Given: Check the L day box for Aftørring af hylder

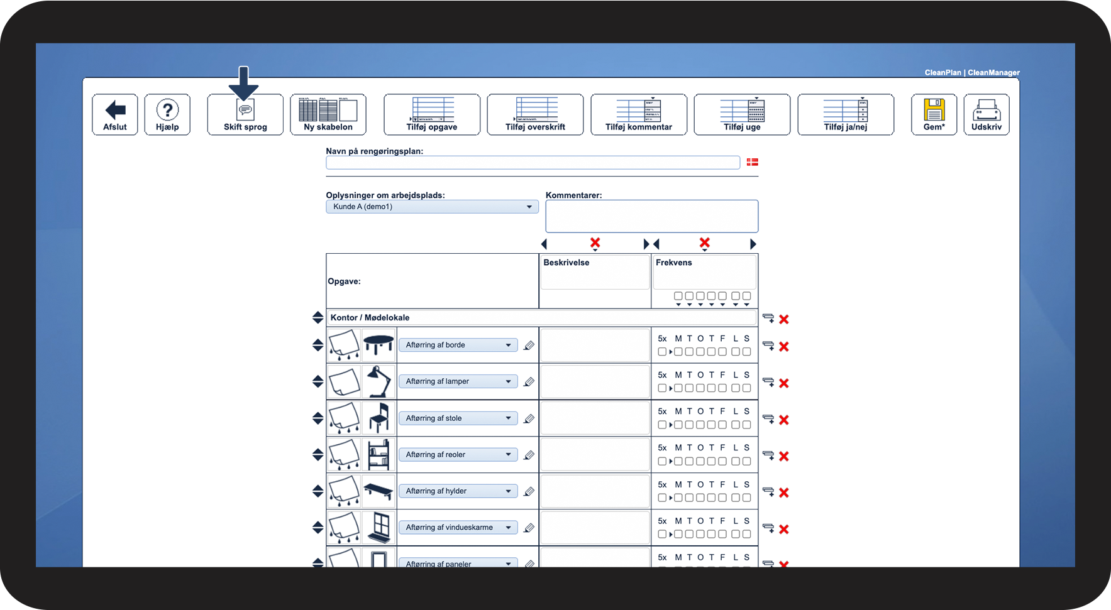Looking at the screenshot, I should pyautogui.click(x=736, y=498).
